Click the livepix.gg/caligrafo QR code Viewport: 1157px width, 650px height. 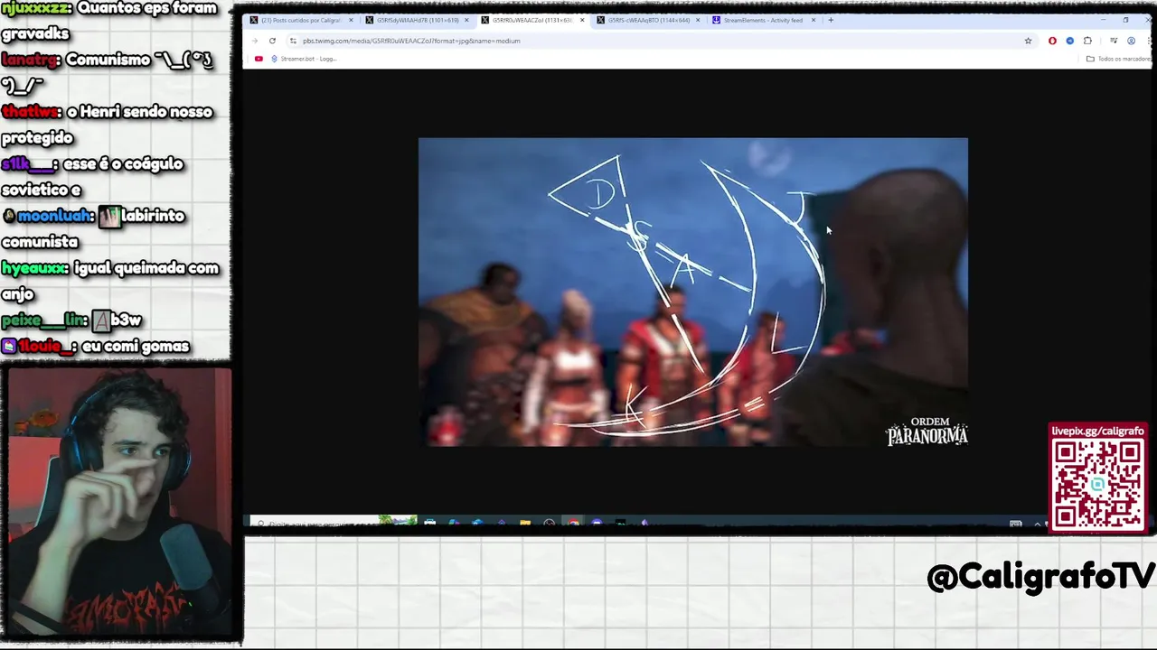(x=1097, y=485)
